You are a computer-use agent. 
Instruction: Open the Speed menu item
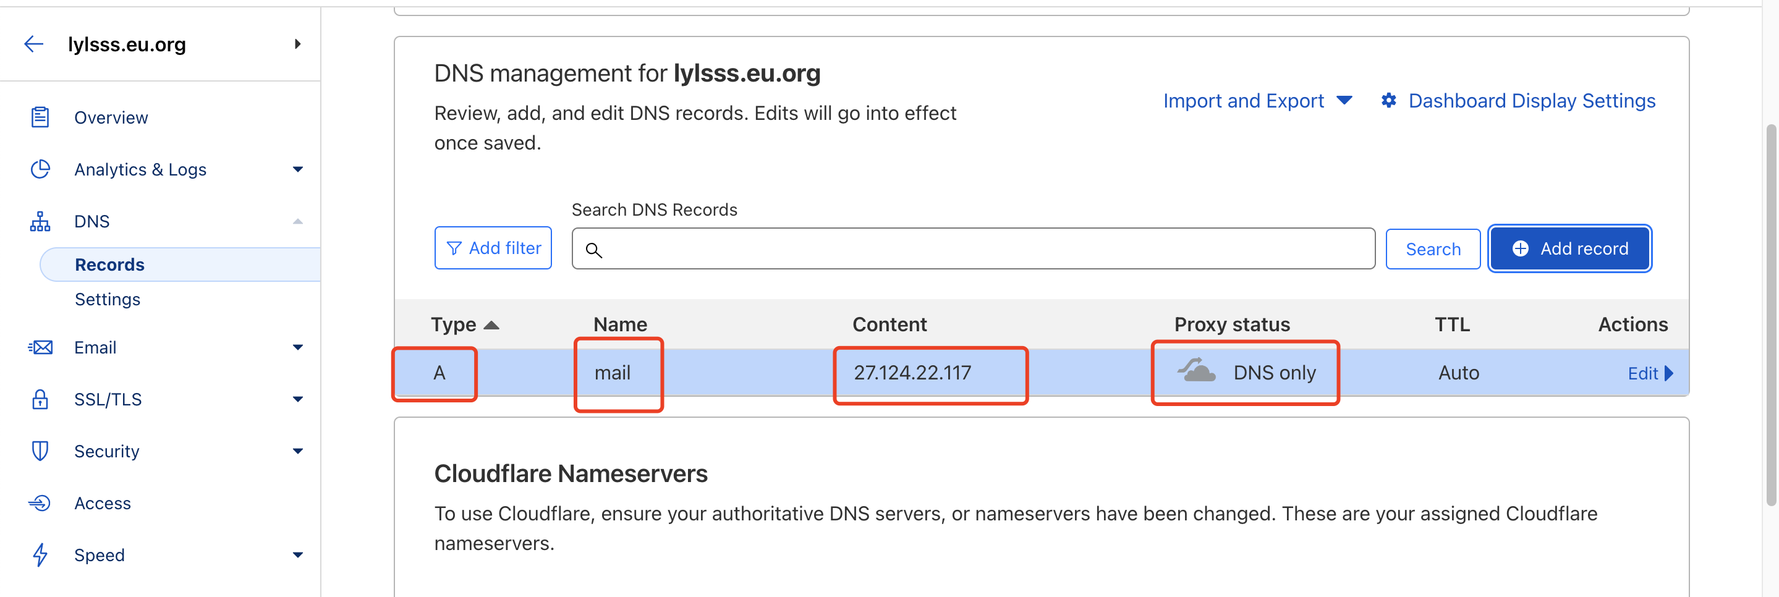(100, 556)
